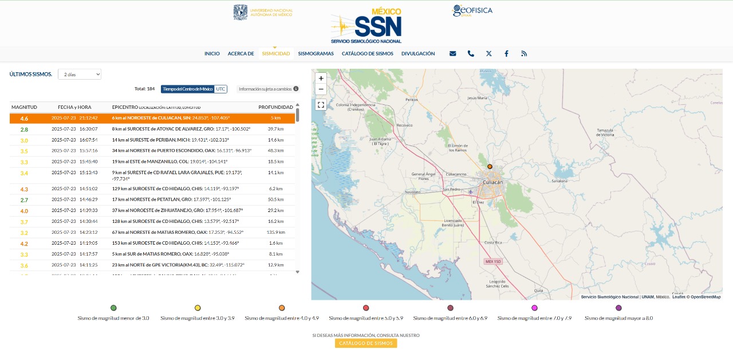
Task: Switch time display to UTC
Action: (220, 89)
